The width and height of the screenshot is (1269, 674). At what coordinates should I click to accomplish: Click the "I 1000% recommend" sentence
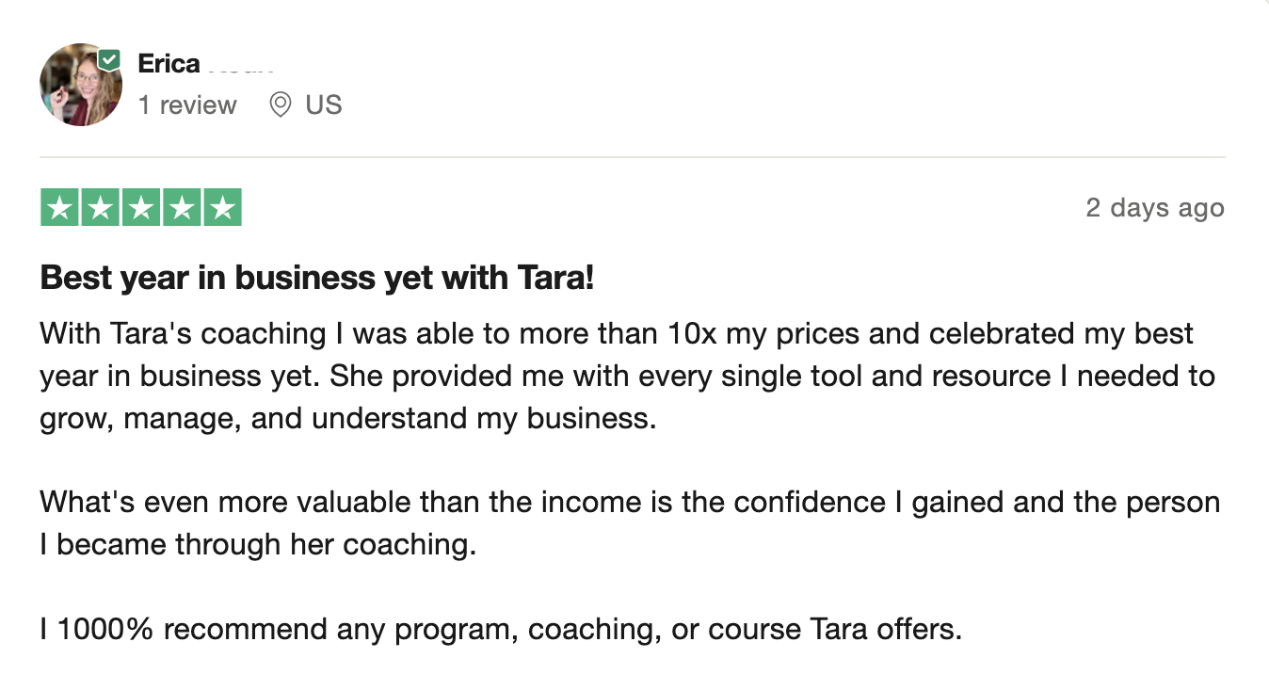click(x=501, y=628)
